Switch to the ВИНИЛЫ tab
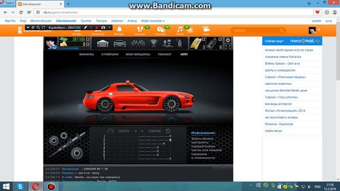Viewport: 340px width, 191px height. coord(87,54)
